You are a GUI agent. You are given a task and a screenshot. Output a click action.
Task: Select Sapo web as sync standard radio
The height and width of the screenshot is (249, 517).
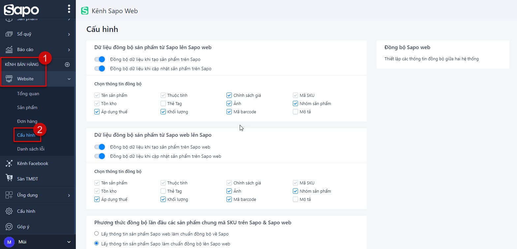click(97, 234)
